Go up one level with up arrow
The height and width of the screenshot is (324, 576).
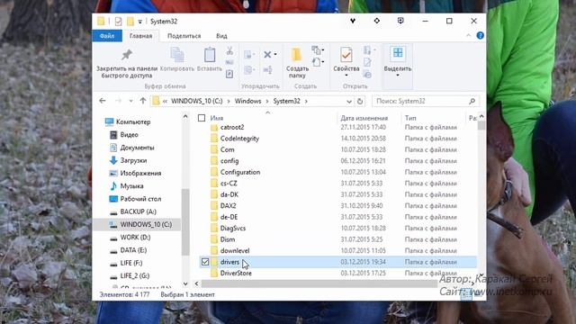pyautogui.click(x=143, y=101)
